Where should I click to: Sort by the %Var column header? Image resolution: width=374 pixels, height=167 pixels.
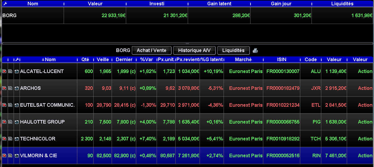click(x=147, y=60)
